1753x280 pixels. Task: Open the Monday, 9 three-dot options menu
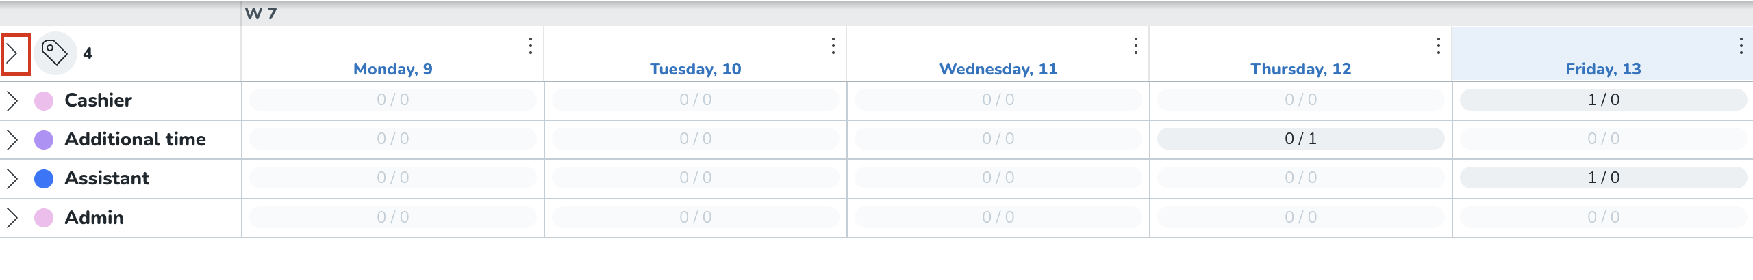[531, 46]
